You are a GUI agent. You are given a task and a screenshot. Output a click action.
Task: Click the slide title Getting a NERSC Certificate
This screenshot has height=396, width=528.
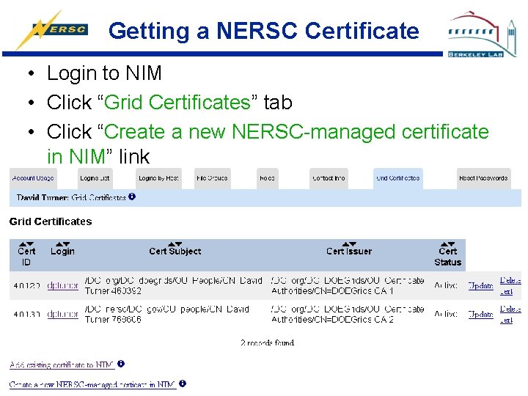[264, 31]
